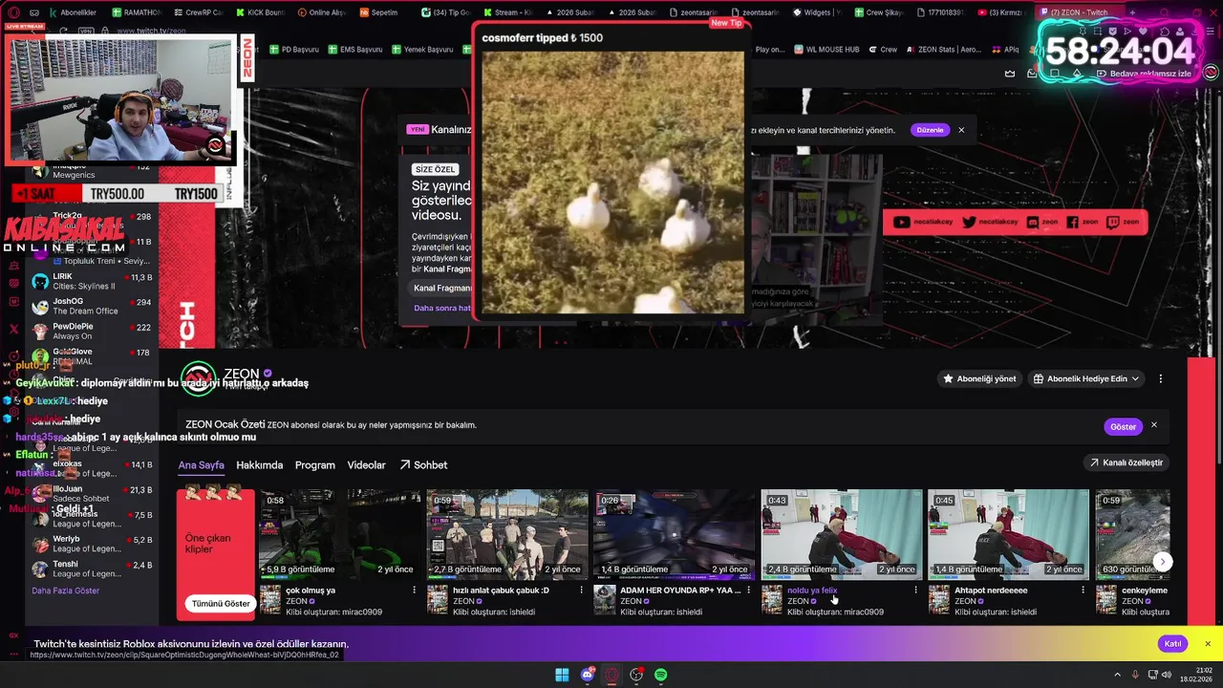Click the Tümünü Göster button
Image resolution: width=1223 pixels, height=688 pixels.
tap(221, 604)
